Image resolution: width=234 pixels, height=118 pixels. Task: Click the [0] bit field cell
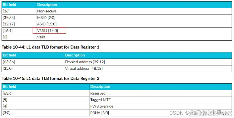[19, 37]
